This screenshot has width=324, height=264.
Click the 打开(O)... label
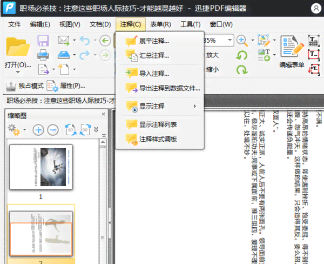point(18,65)
